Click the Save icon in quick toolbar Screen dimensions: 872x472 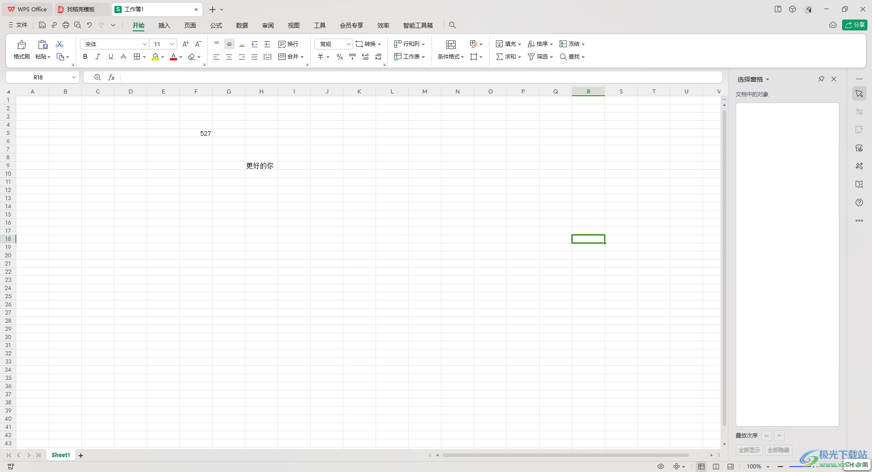(42, 25)
